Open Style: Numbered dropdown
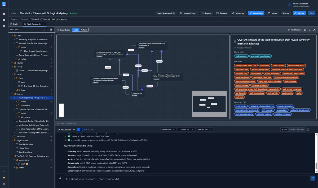318x188 pixels. pos(166,13)
